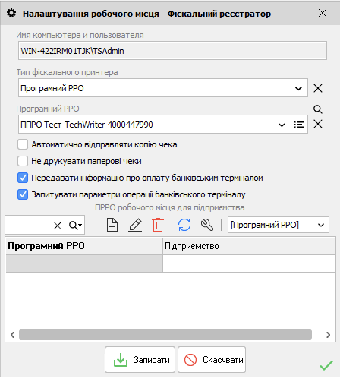Open the [Програмний РРО] filter dropdown
340x377 pixels.
pyautogui.click(x=321, y=225)
